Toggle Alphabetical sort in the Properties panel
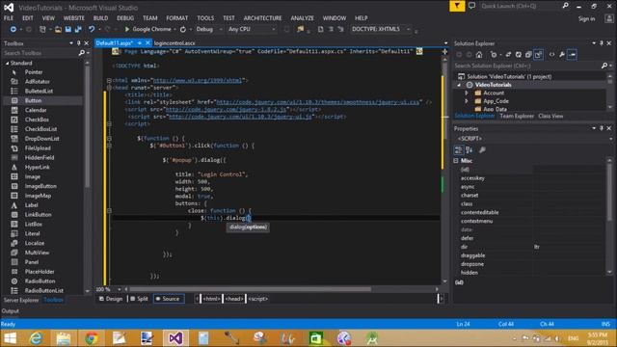 469,150
